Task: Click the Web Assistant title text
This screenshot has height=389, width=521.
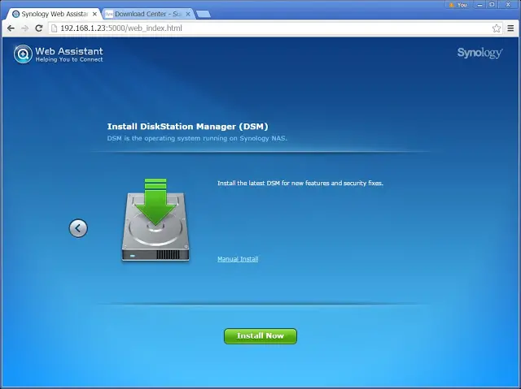Action: click(68, 51)
